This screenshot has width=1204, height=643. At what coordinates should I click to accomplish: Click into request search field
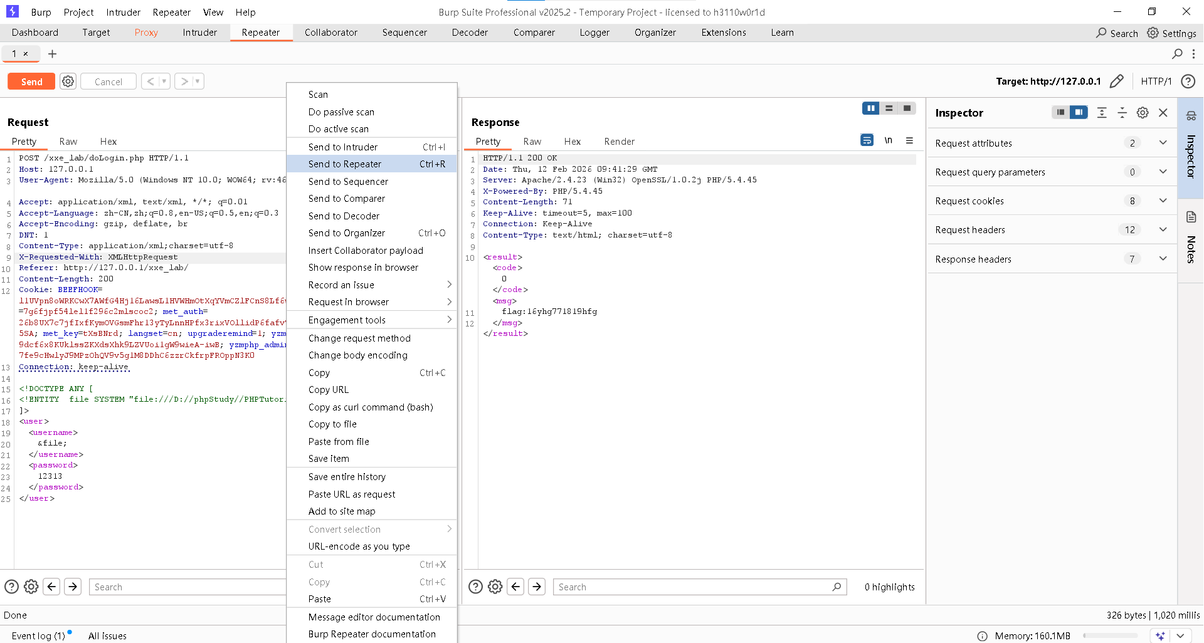[x=187, y=587]
